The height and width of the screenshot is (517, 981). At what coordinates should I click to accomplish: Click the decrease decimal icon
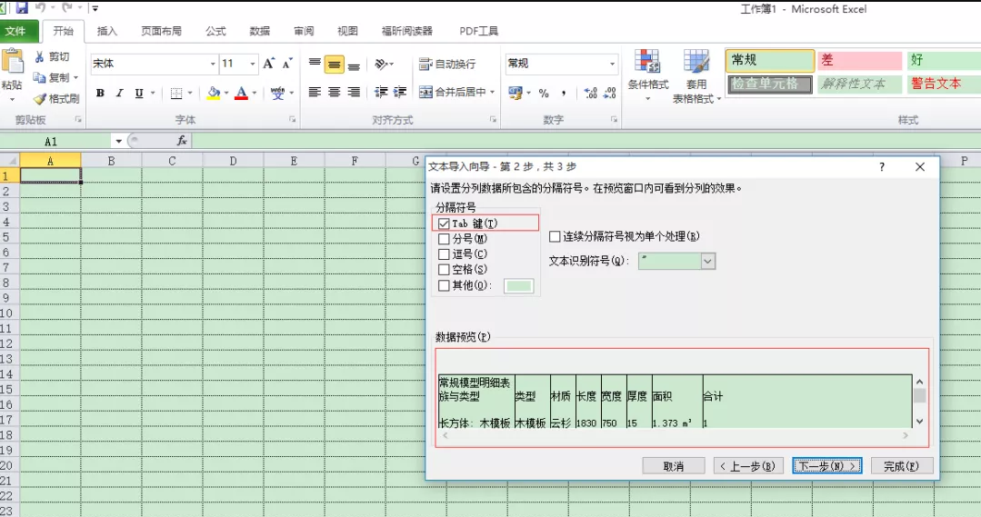pyautogui.click(x=609, y=94)
